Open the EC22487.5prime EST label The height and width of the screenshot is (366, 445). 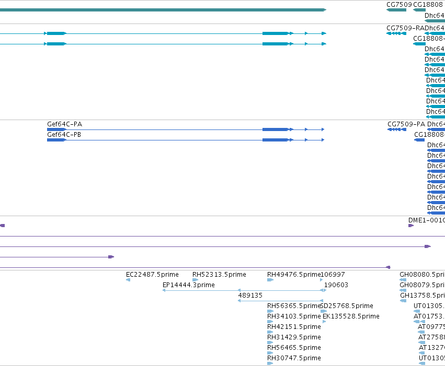[x=152, y=275]
